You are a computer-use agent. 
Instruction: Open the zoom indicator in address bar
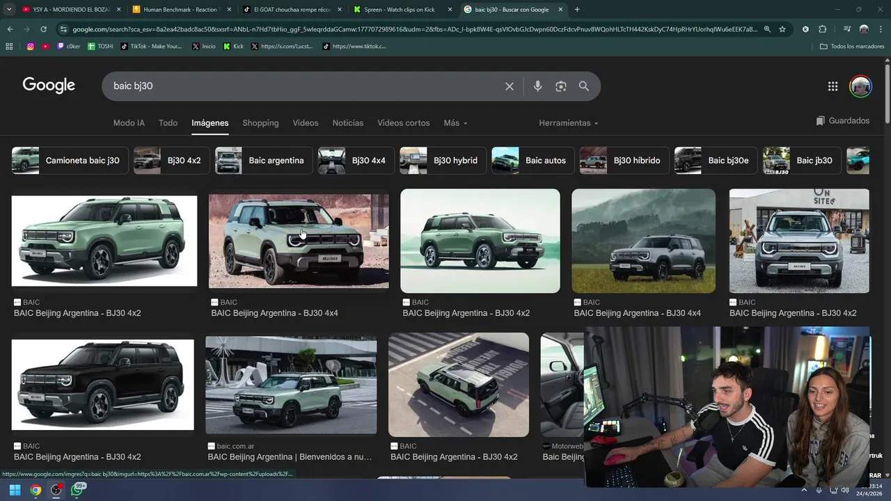pos(767,29)
